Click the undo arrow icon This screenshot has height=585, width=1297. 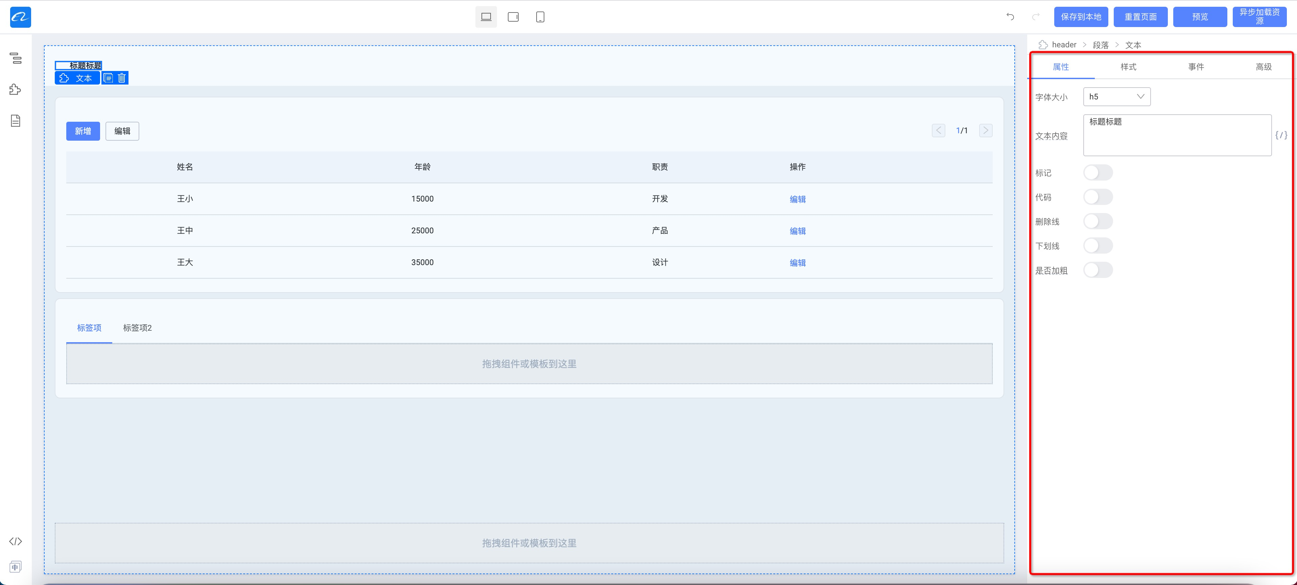[x=1010, y=17]
